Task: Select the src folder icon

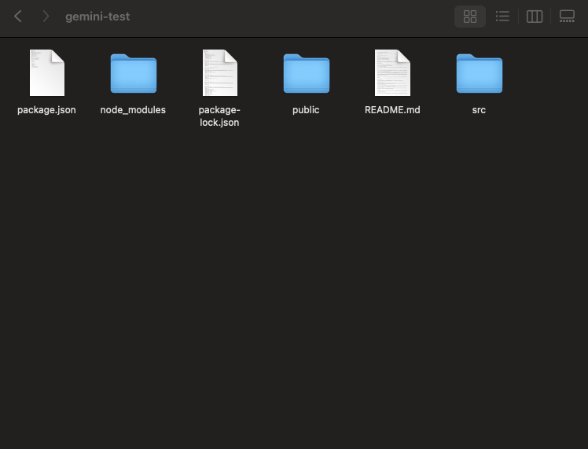Action: [480, 73]
